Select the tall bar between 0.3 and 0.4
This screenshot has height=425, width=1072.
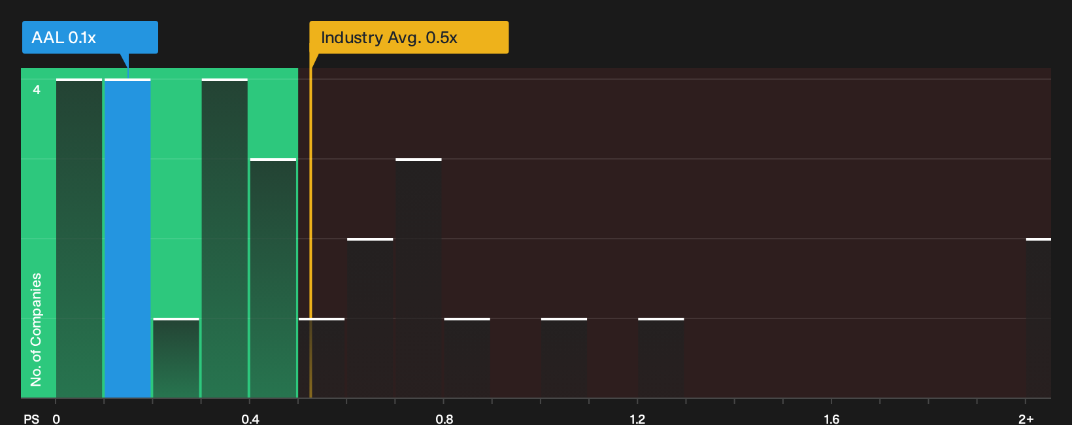(225, 239)
